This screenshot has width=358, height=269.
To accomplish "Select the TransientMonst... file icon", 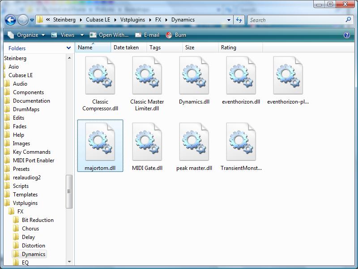I will [241, 142].
